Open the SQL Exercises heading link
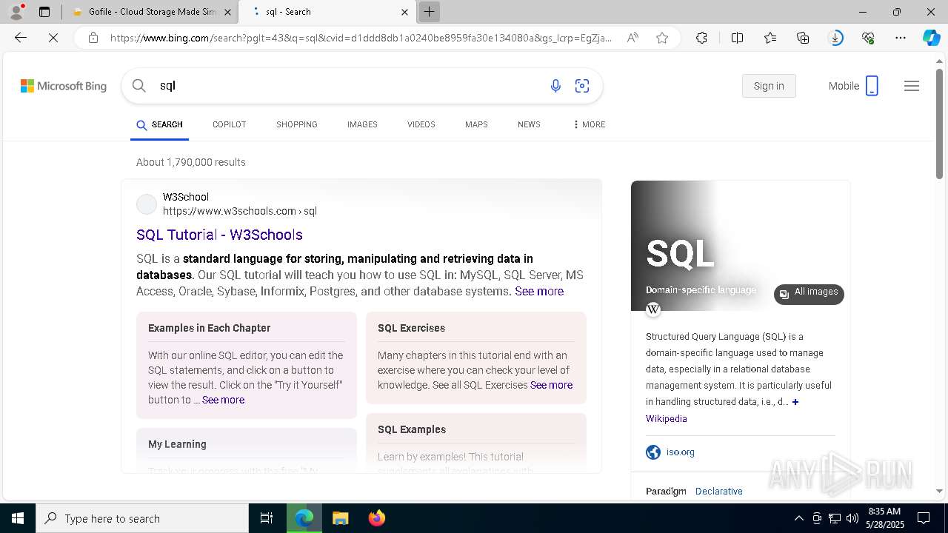 click(x=411, y=328)
